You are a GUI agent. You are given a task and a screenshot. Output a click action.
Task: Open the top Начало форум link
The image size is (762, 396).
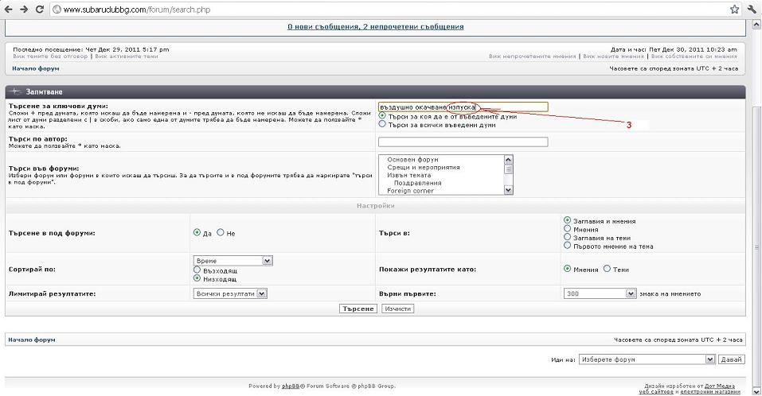click(x=36, y=68)
